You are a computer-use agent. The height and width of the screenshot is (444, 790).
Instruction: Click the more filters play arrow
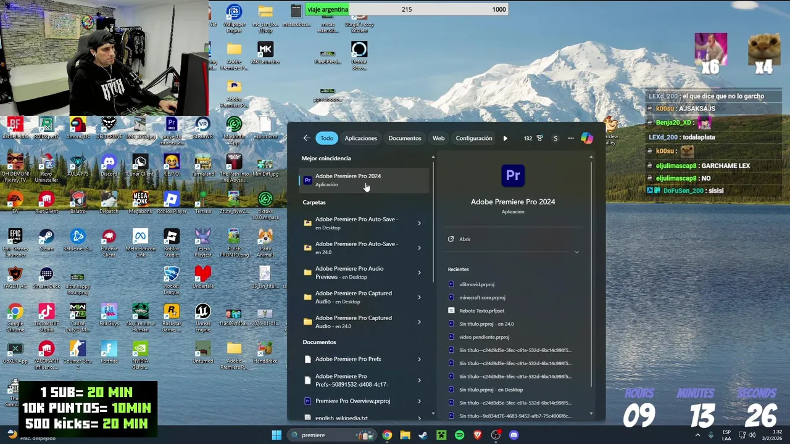pos(505,138)
